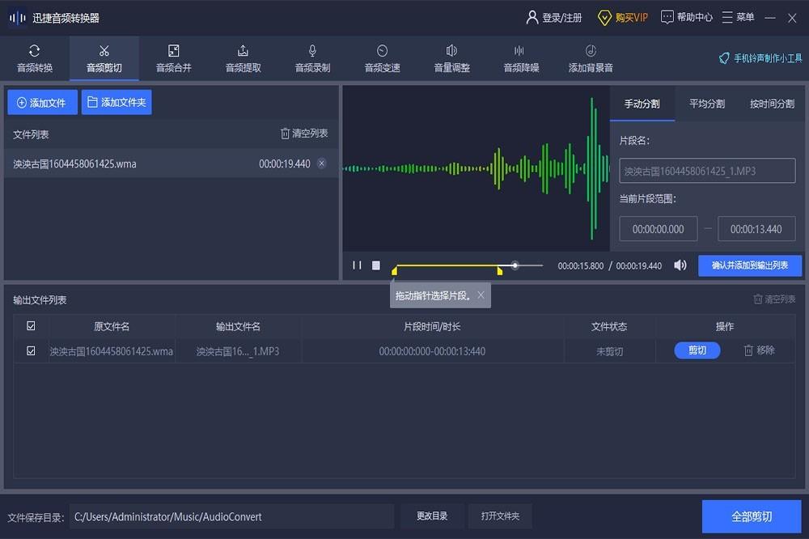Select file 泱泱古国1604458061425.wma in list
Screen dimensions: 809x539
point(172,163)
